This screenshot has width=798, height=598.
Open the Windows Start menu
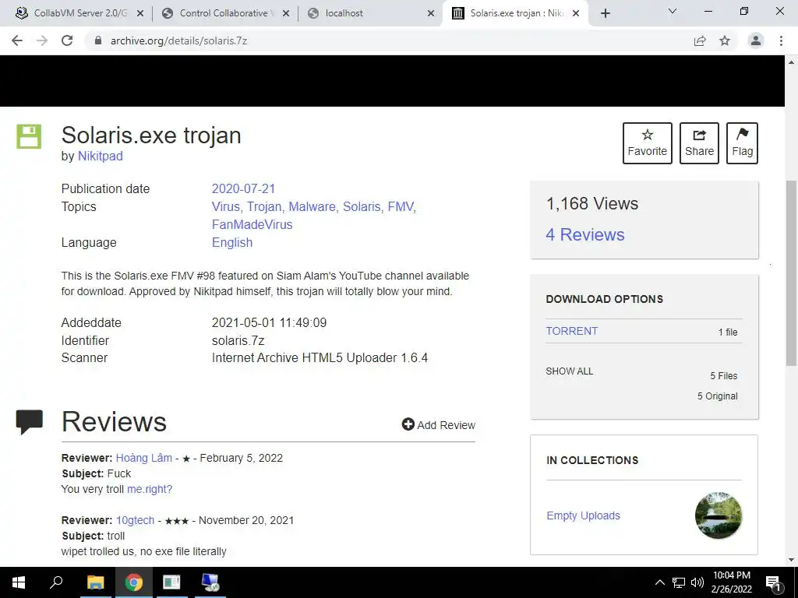[x=19, y=582]
